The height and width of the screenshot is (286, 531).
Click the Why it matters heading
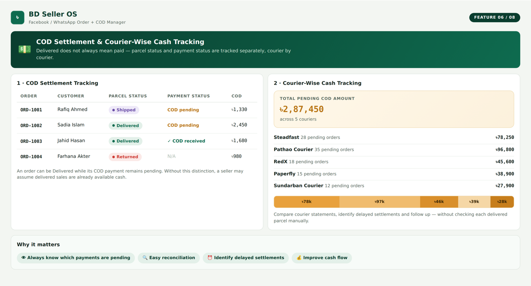tap(38, 245)
